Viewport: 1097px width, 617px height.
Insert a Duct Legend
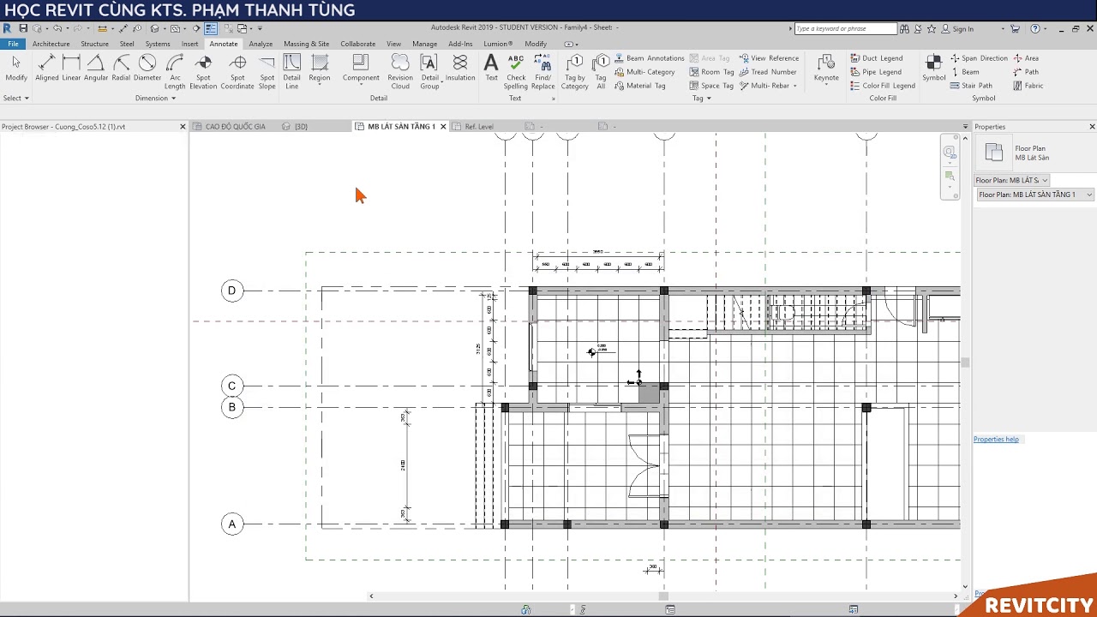coord(876,58)
